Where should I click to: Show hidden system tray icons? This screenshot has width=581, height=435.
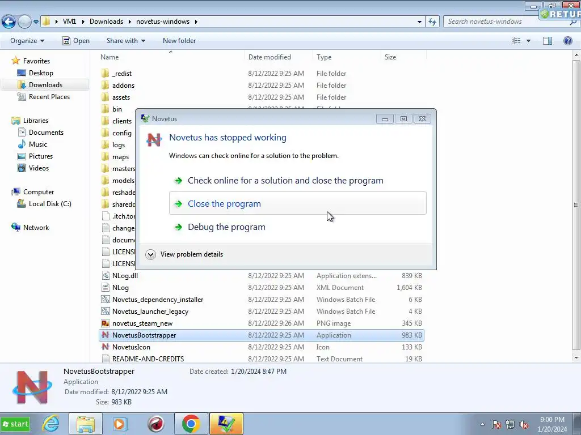(x=482, y=424)
